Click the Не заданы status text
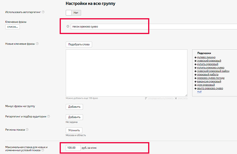237x154 pixels. 71,122
